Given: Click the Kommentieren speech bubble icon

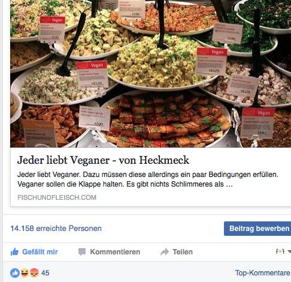Looking at the screenshot, I should [82, 252].
